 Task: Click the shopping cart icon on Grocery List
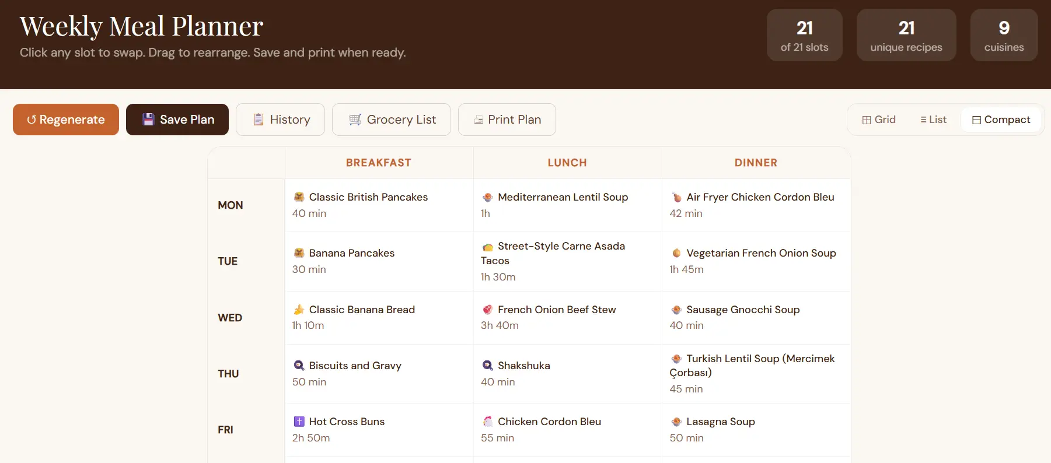tap(355, 120)
